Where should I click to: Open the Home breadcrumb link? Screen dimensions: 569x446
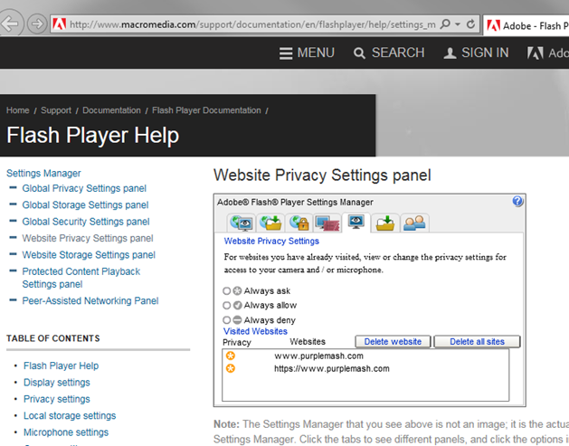(x=18, y=110)
